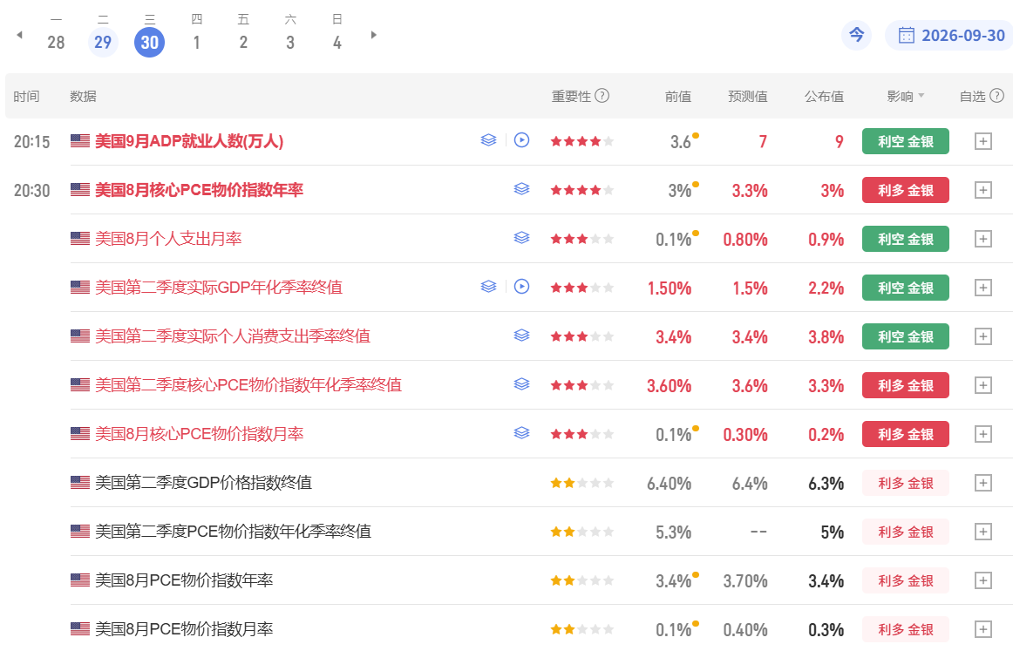Viewport: 1013px width, 651px height.
Task: Open the calendar date picker 2026-09-30
Action: [x=950, y=35]
